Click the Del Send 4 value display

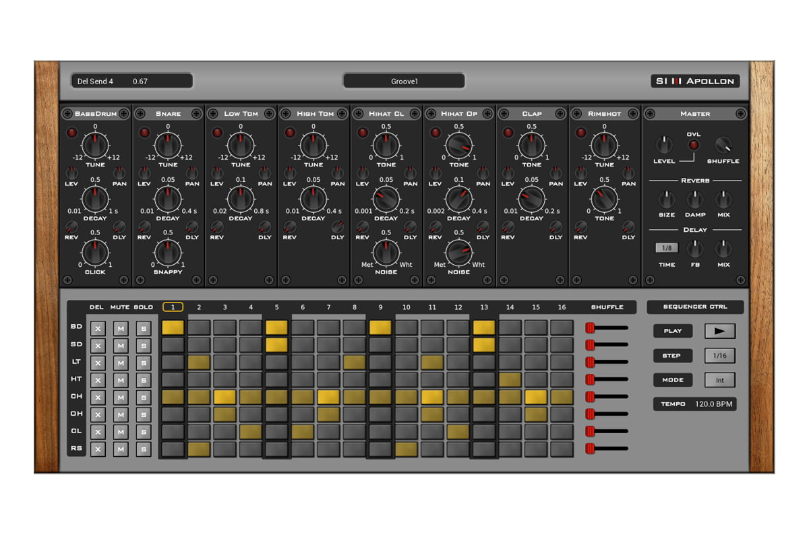coord(132,81)
